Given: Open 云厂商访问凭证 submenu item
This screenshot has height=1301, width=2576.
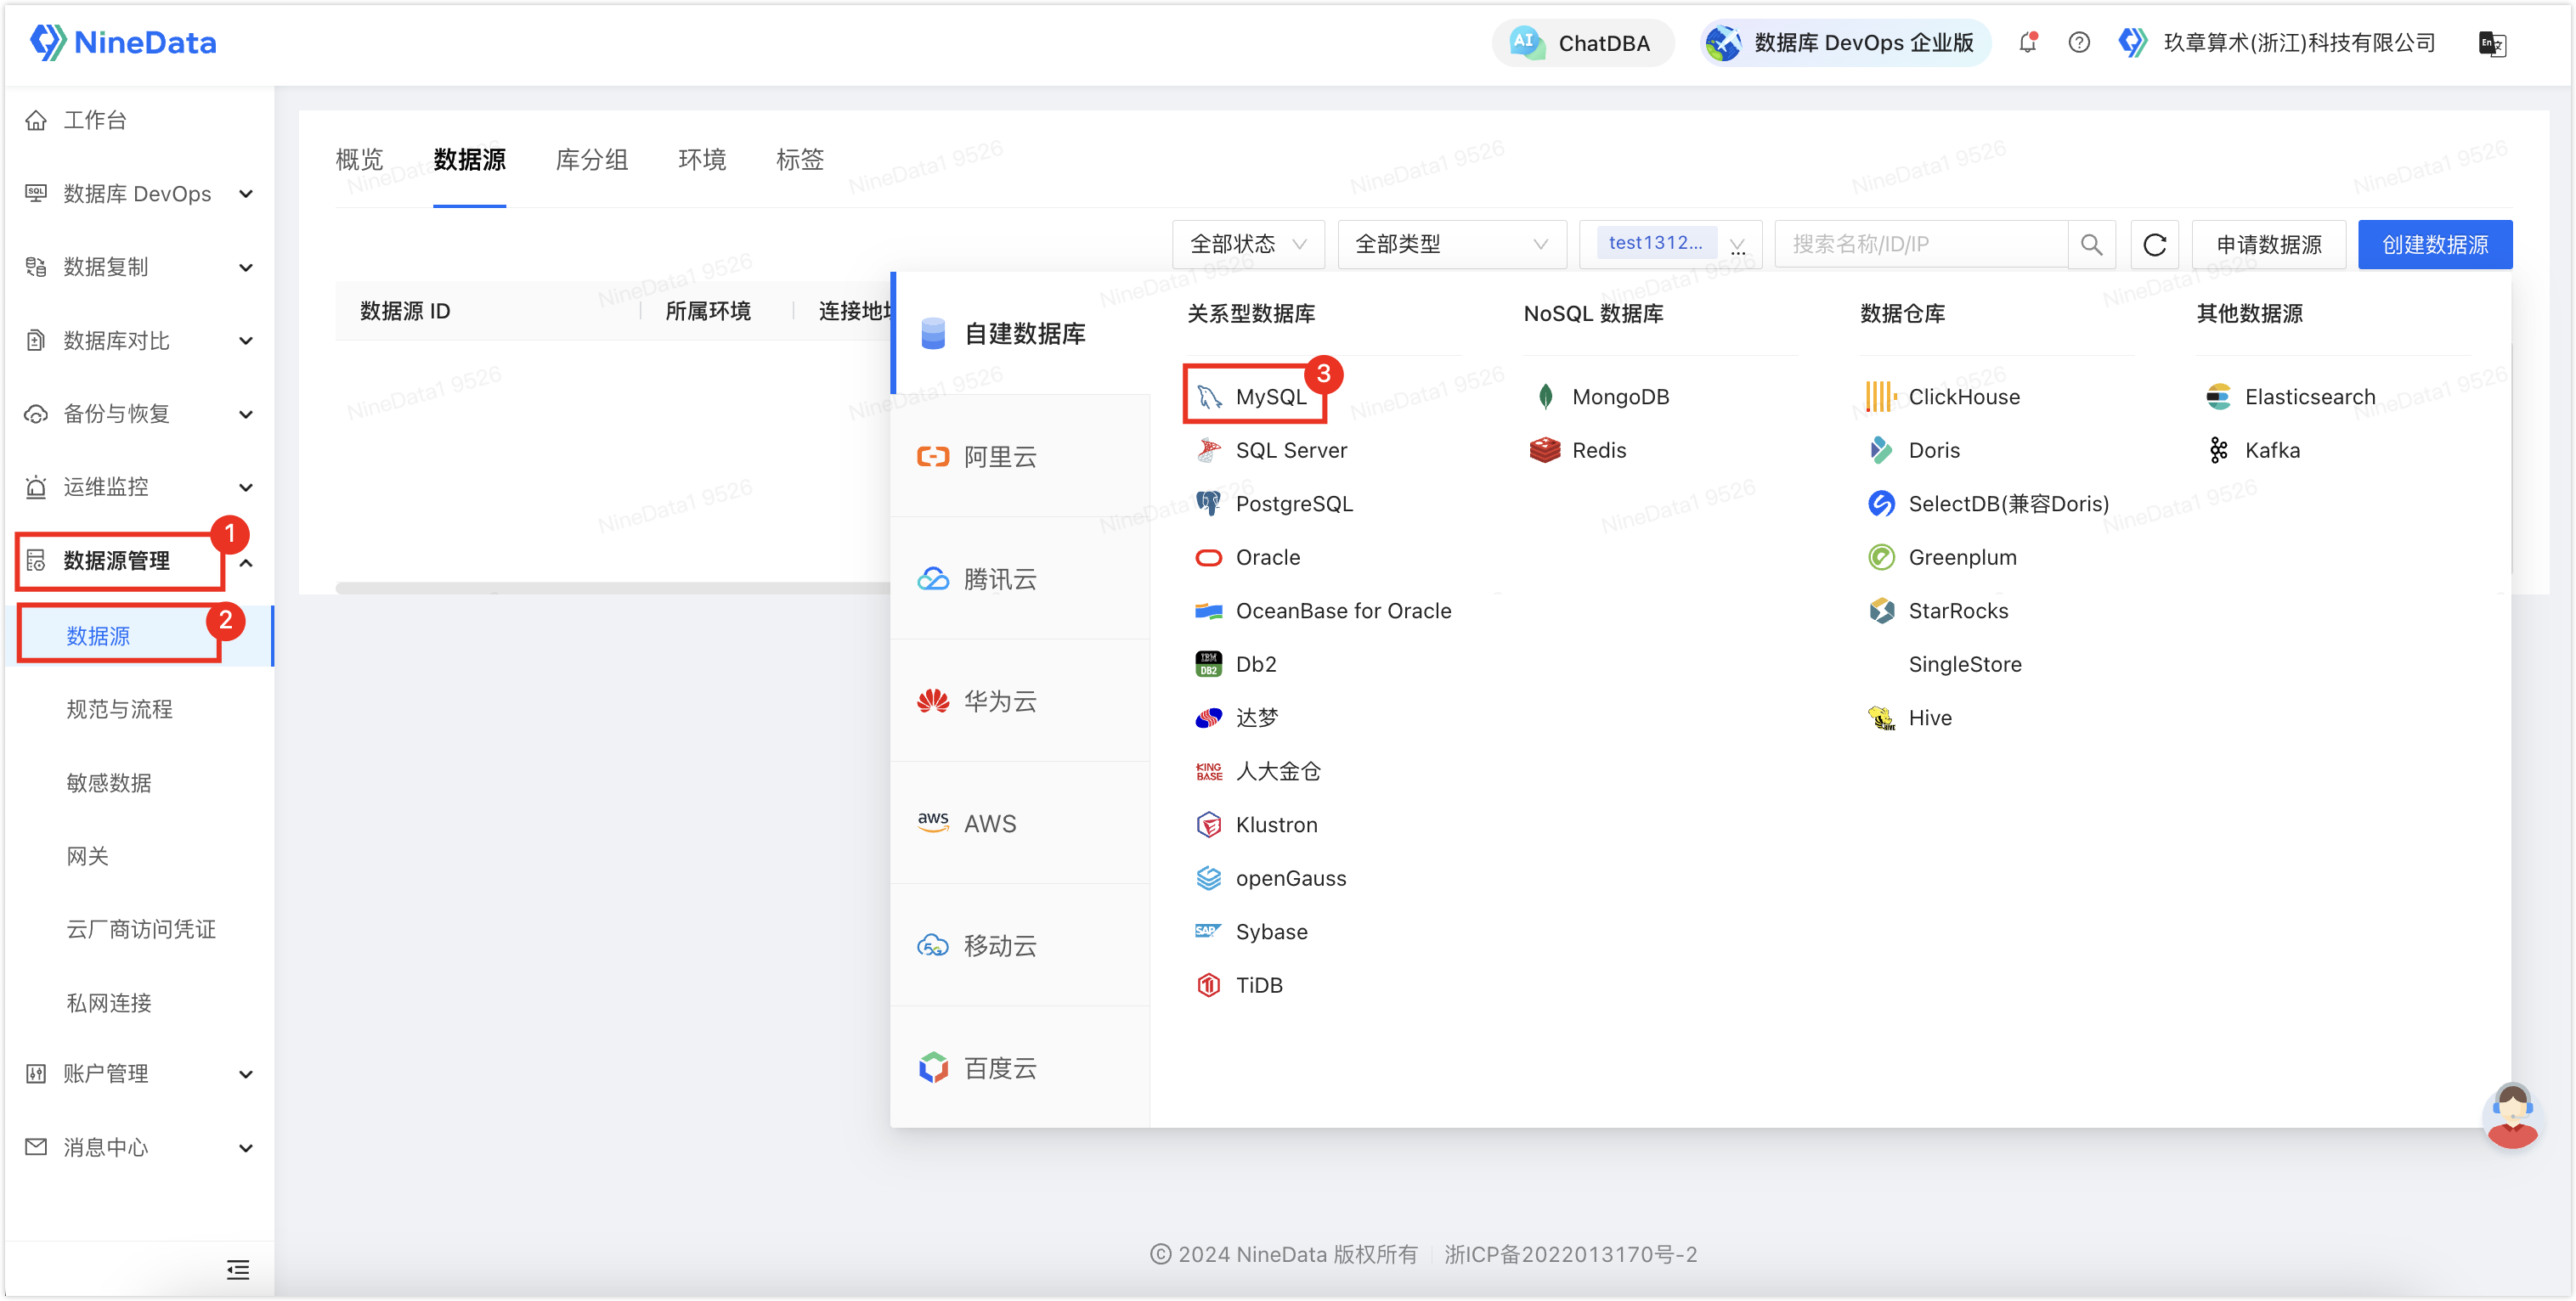Looking at the screenshot, I should pyautogui.click(x=139, y=929).
